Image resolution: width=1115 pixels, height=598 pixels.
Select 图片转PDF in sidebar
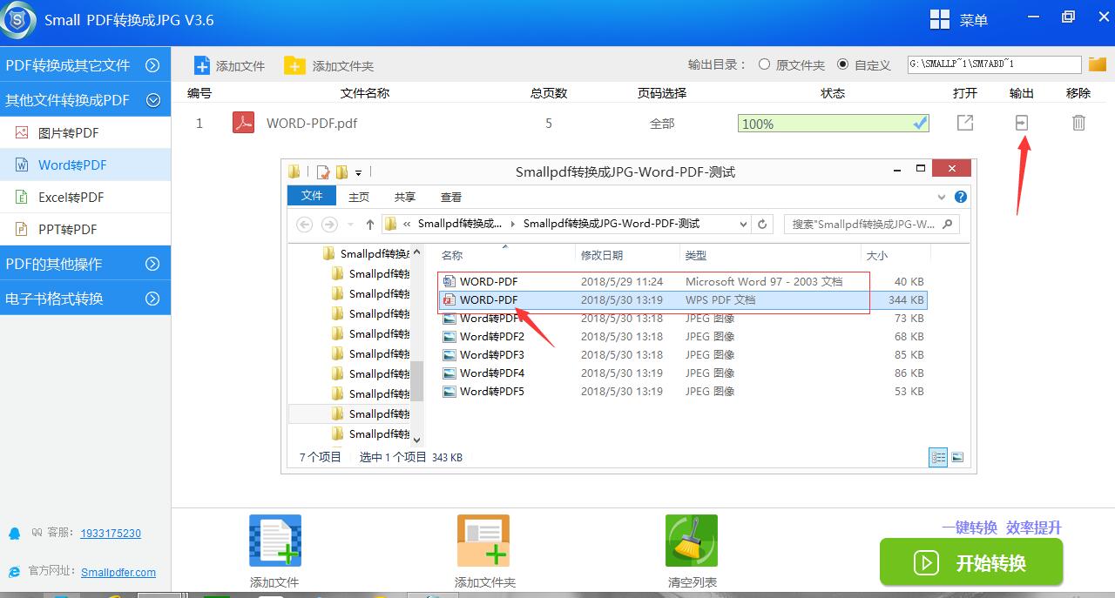85,133
